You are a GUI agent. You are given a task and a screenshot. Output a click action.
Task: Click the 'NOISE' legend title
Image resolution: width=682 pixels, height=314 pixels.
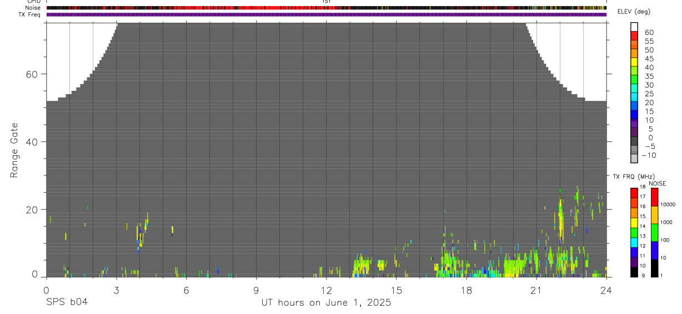(x=658, y=183)
